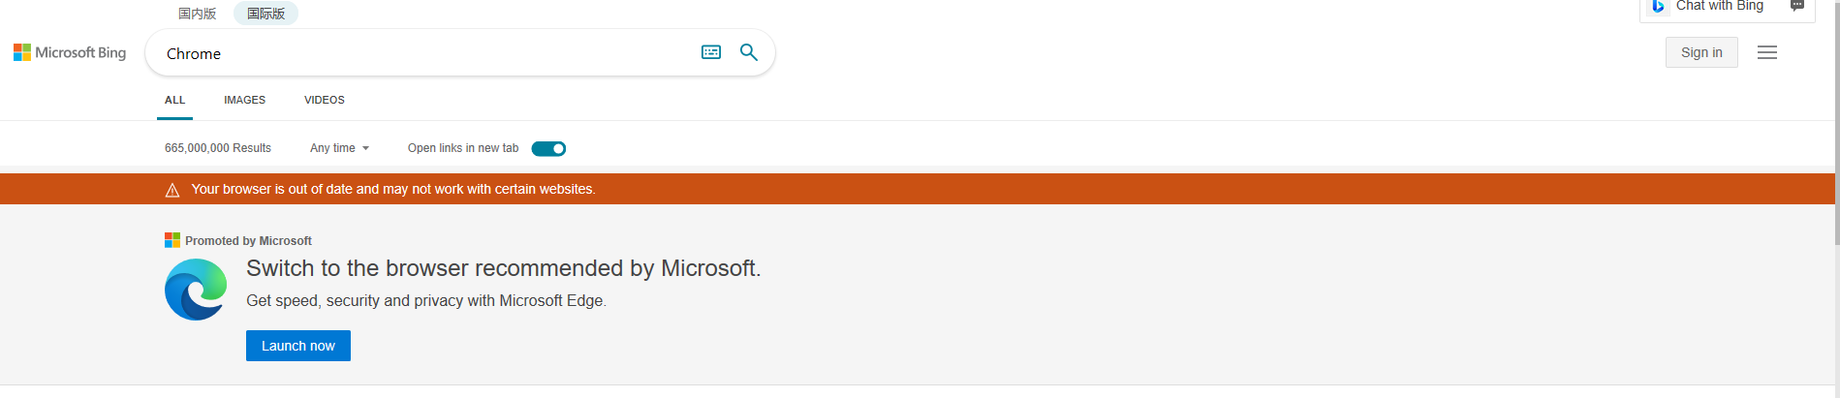Image resolution: width=1840 pixels, height=398 pixels.
Task: Click the Sign in button
Action: 1701,52
